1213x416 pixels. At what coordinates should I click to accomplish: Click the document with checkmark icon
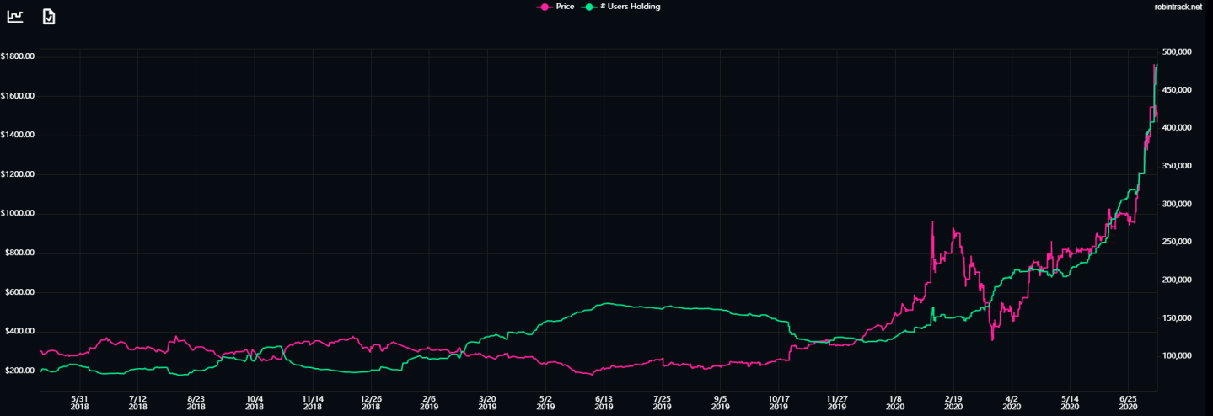coord(49,16)
